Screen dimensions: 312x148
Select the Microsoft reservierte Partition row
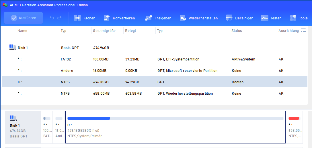pyautogui.click(x=155, y=71)
